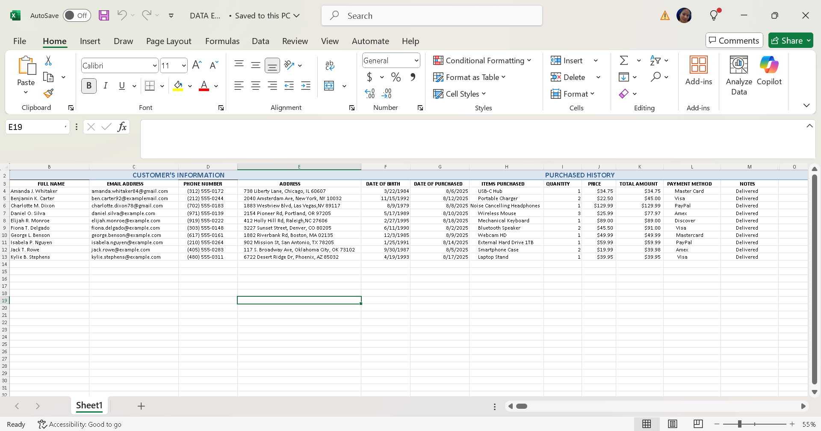Viewport: 821px width, 431px height.
Task: Click the Borders icon
Action: click(x=150, y=86)
